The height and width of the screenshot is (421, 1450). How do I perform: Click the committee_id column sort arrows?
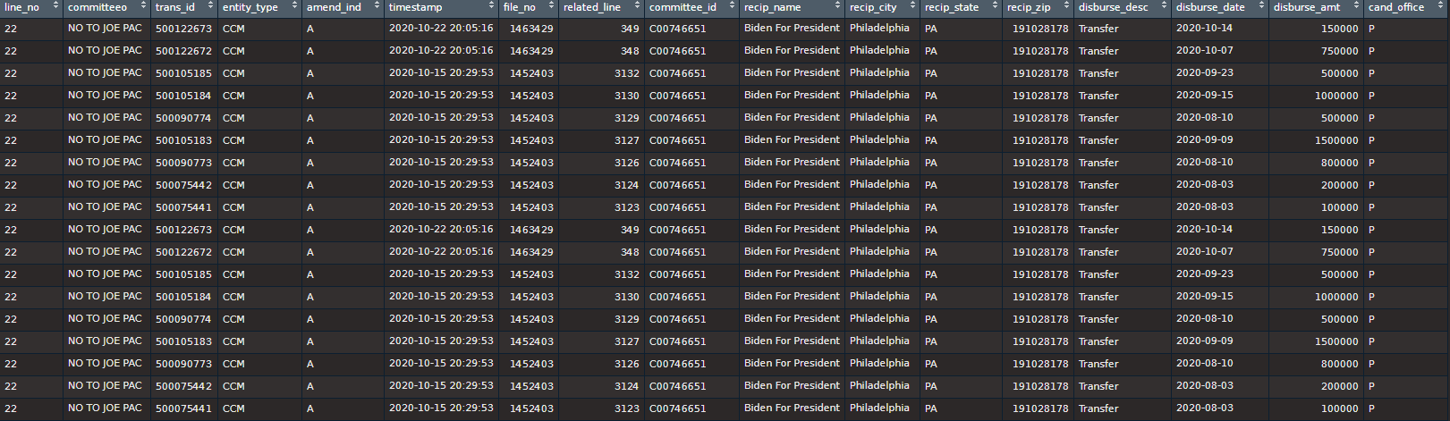tap(733, 6)
